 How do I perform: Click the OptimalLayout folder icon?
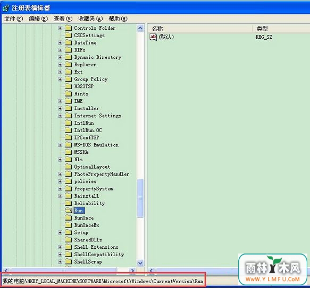(69, 167)
